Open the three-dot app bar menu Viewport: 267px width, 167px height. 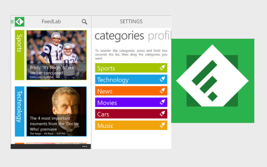click(x=84, y=146)
